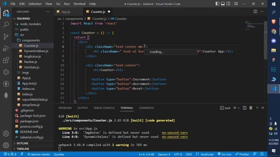This screenshot has height=157, width=280.
Task: Open Customize Layout icon
Action: tap(236, 4)
